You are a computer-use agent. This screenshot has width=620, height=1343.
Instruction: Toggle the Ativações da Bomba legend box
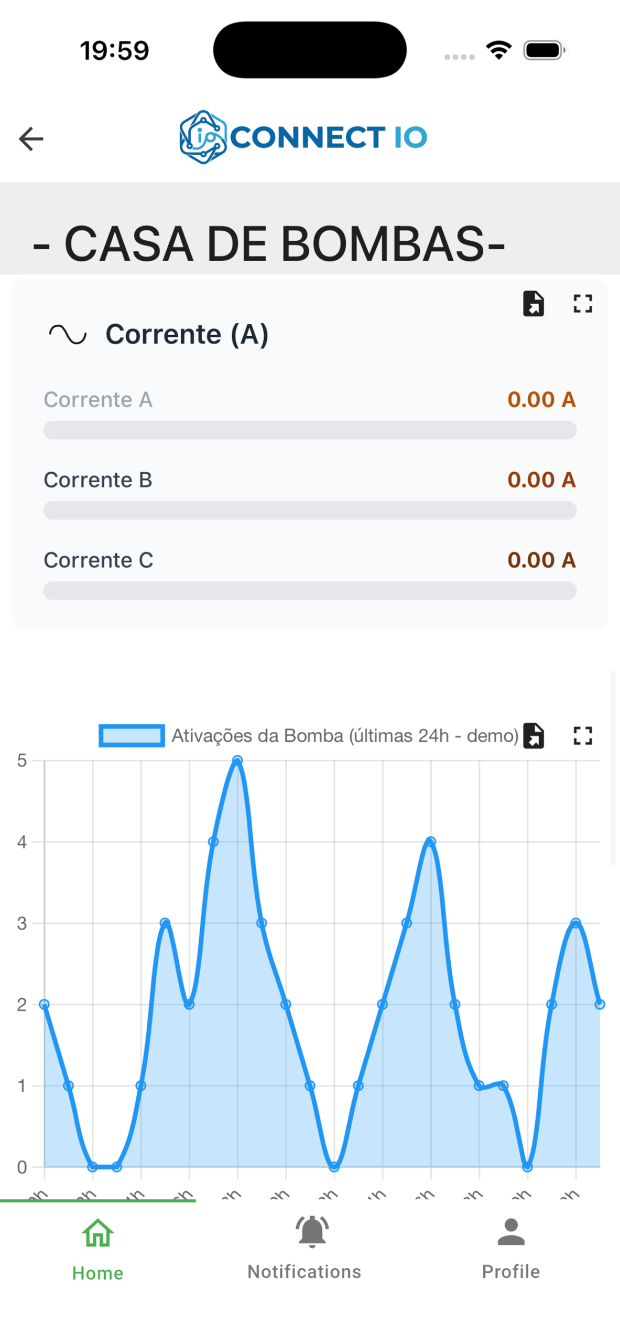click(132, 736)
